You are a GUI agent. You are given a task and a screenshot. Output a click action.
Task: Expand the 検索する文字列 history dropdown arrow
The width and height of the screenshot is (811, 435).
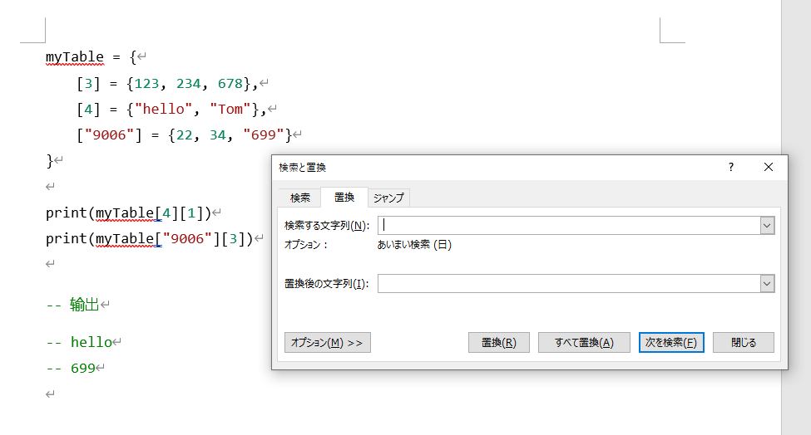[767, 225]
